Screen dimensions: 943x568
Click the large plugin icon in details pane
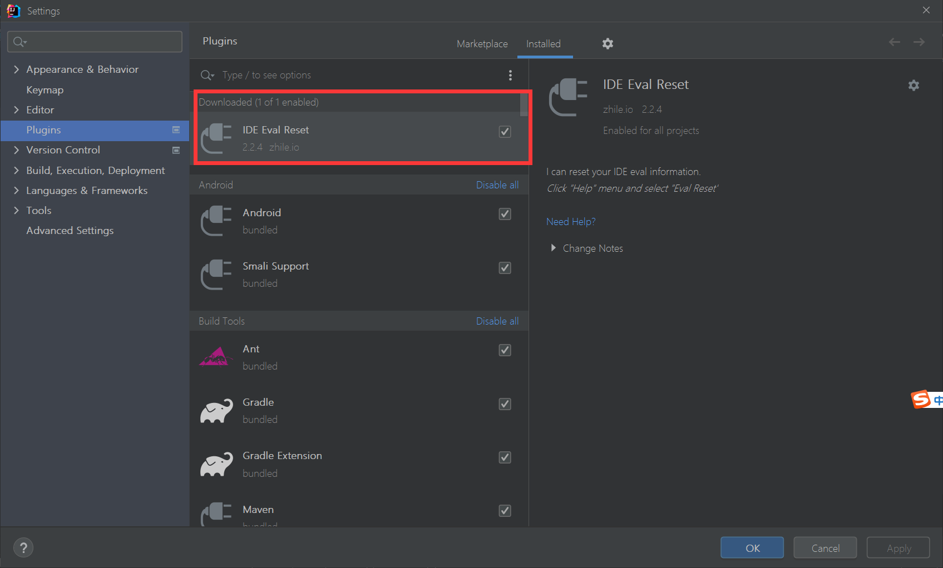(568, 97)
